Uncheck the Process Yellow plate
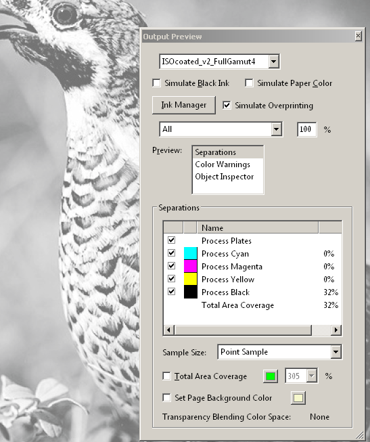The width and height of the screenshot is (370, 442). [x=171, y=279]
